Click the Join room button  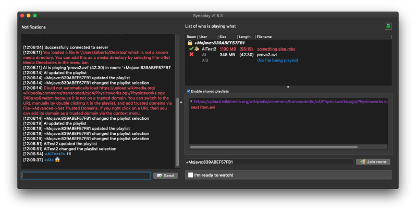coord(373,161)
